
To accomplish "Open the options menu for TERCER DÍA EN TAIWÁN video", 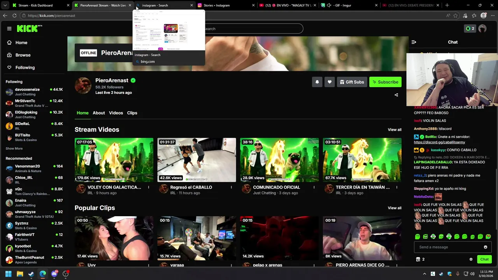I will (396, 187).
